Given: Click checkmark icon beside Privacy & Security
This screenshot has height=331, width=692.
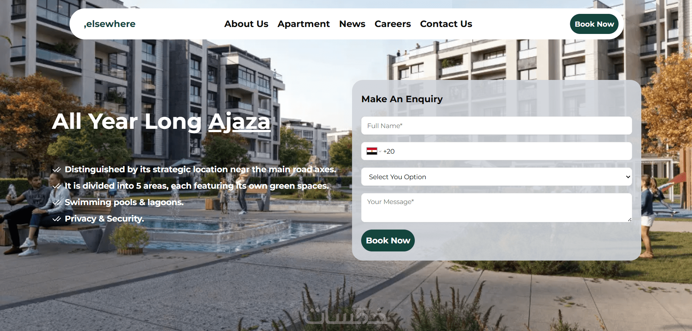Looking at the screenshot, I should (57, 219).
